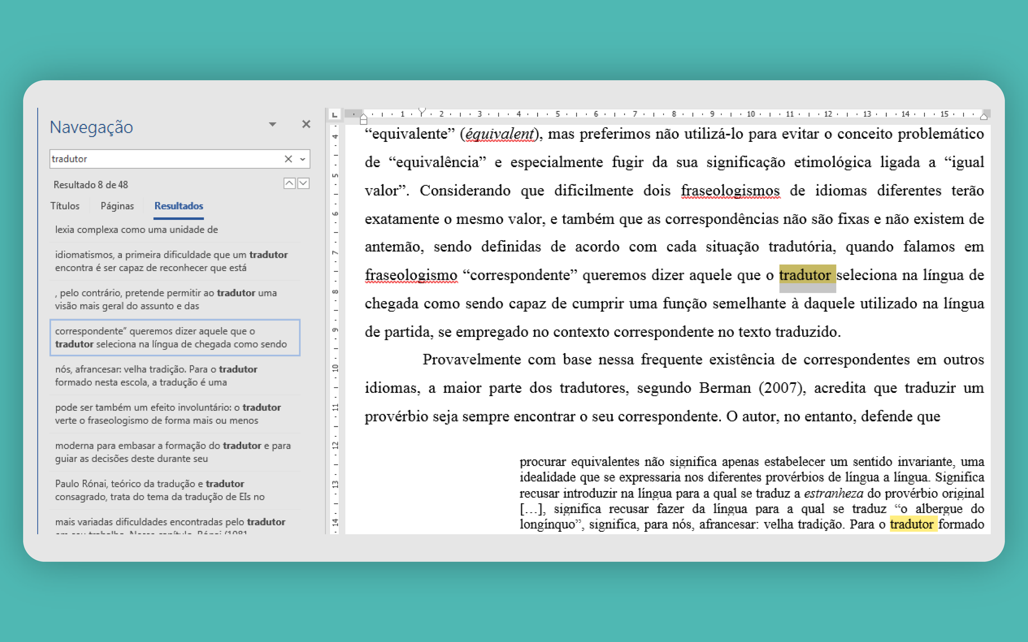Switch to the Páginas tab
The height and width of the screenshot is (642, 1028).
[x=117, y=206]
